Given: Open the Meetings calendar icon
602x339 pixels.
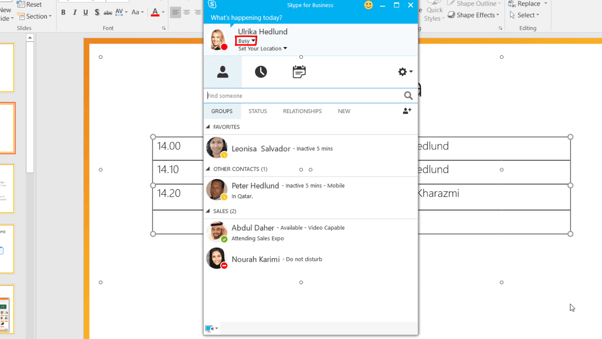Looking at the screenshot, I should pyautogui.click(x=299, y=72).
